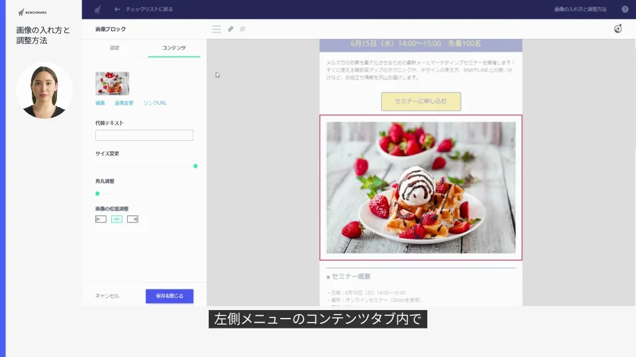Screen dimensions: 636x357
Task: Align image to the left
Action: [x=101, y=219]
